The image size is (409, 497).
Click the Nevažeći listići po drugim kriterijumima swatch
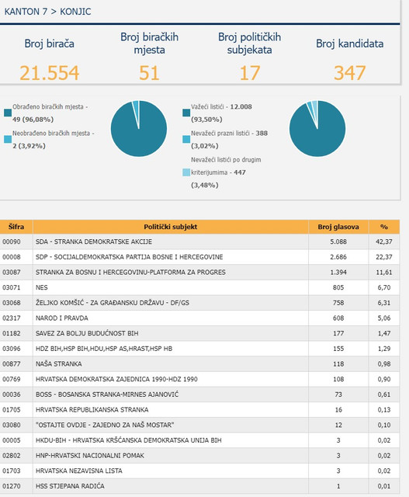tap(186, 172)
